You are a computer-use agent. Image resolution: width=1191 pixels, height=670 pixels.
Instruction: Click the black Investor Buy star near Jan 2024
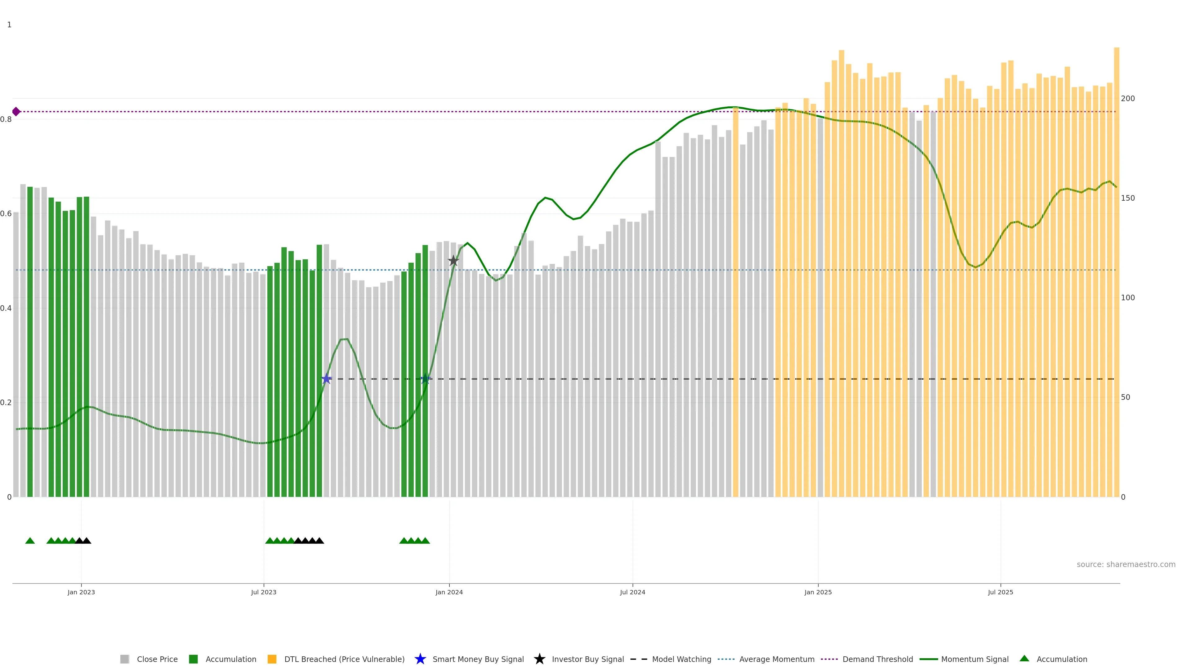pyautogui.click(x=453, y=261)
